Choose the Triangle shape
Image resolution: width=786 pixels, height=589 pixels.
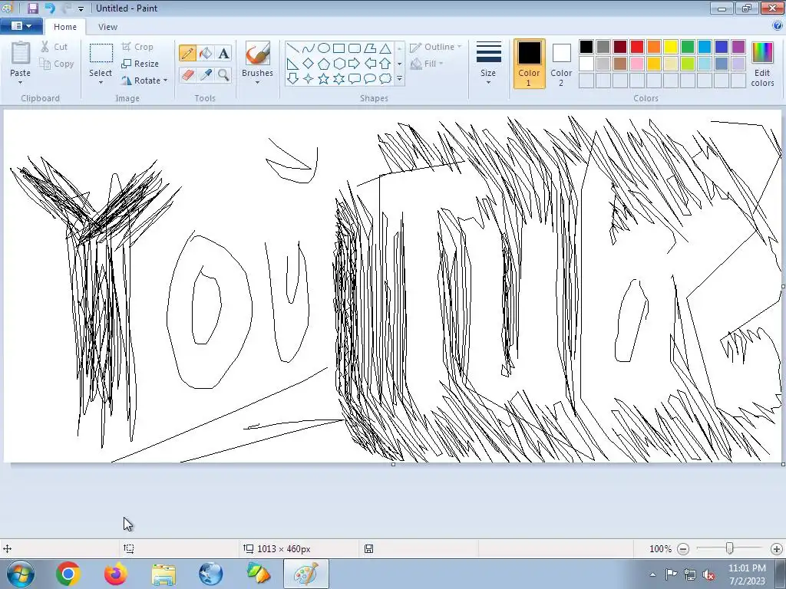point(385,48)
